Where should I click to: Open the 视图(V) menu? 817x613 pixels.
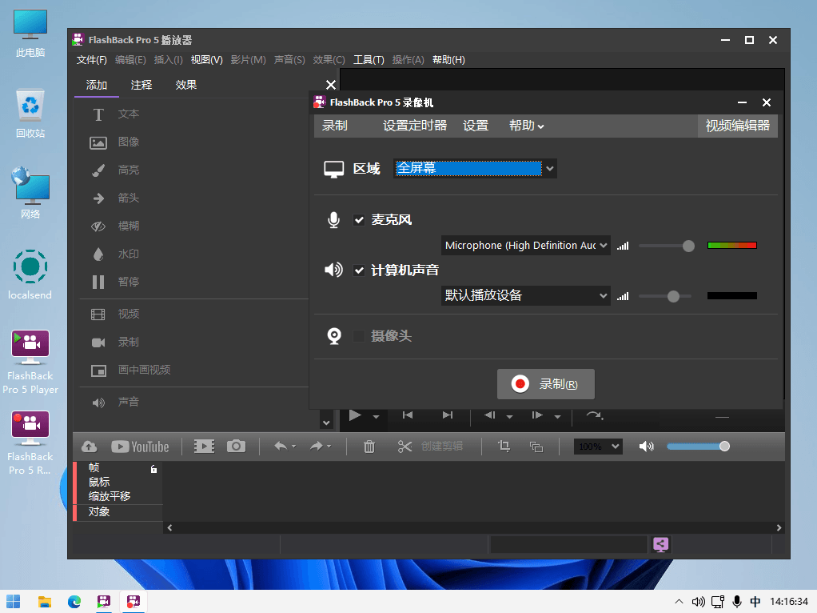pyautogui.click(x=207, y=60)
